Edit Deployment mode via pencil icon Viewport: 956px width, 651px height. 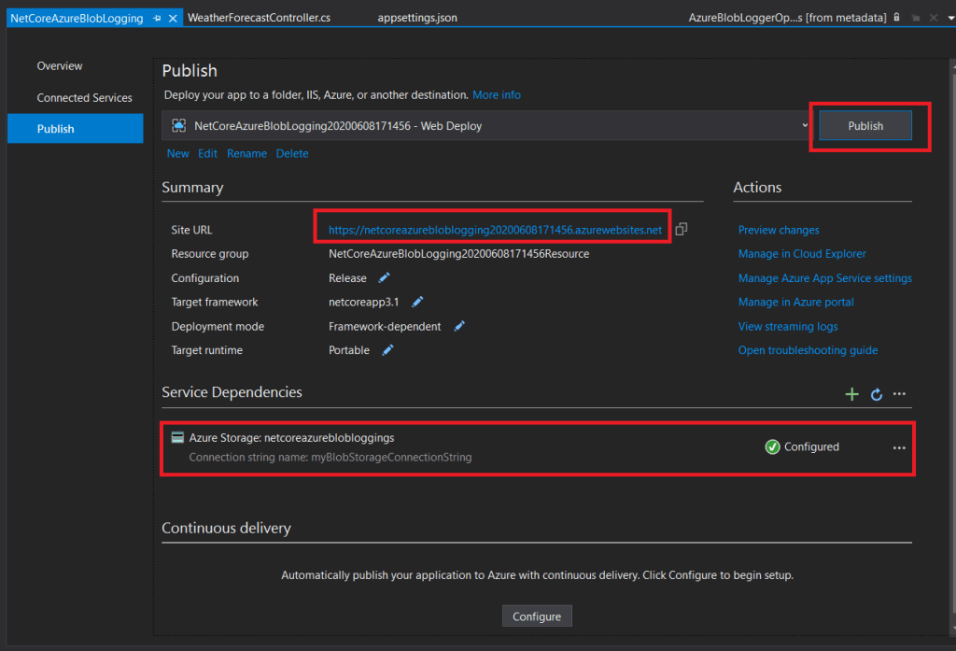tap(458, 326)
